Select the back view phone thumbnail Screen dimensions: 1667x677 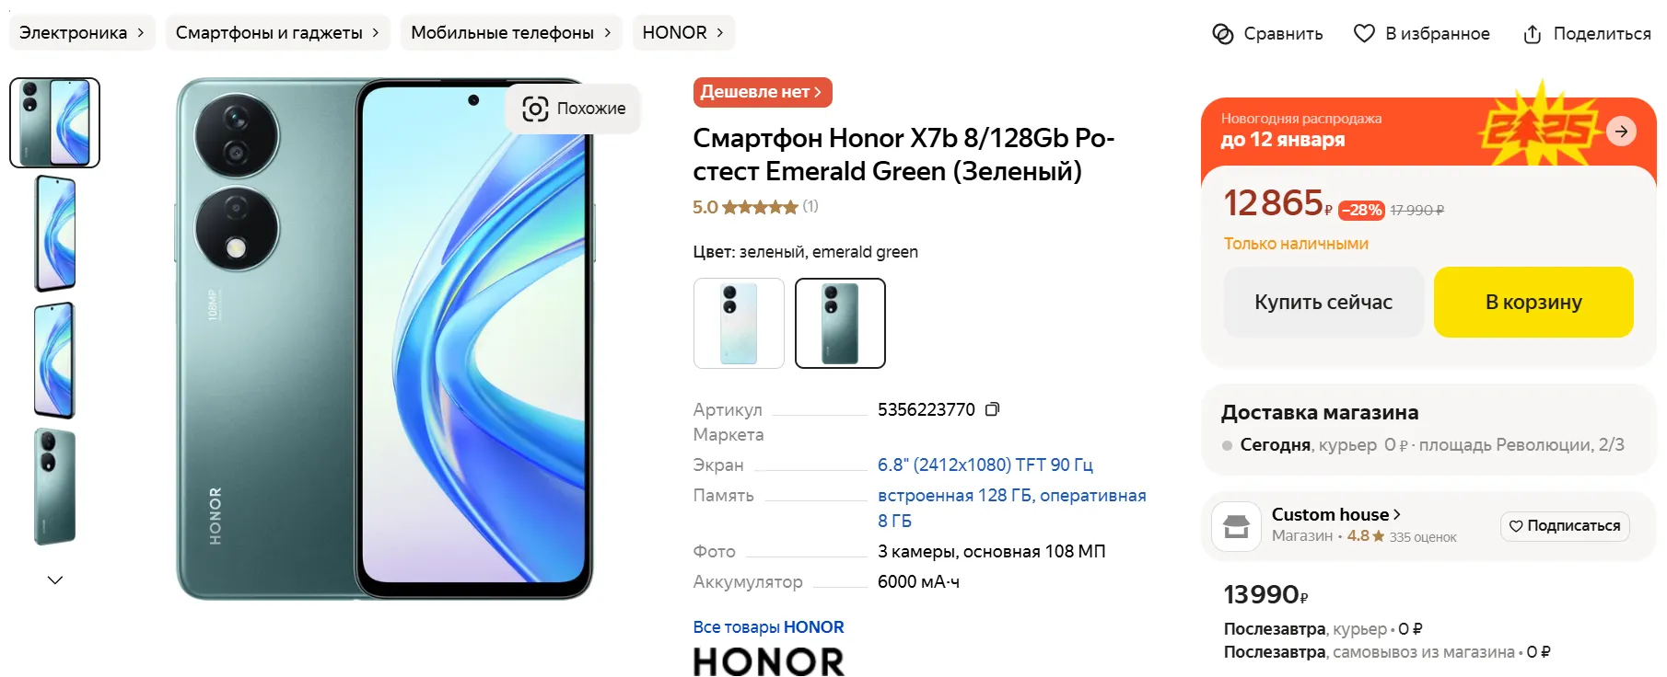point(55,487)
